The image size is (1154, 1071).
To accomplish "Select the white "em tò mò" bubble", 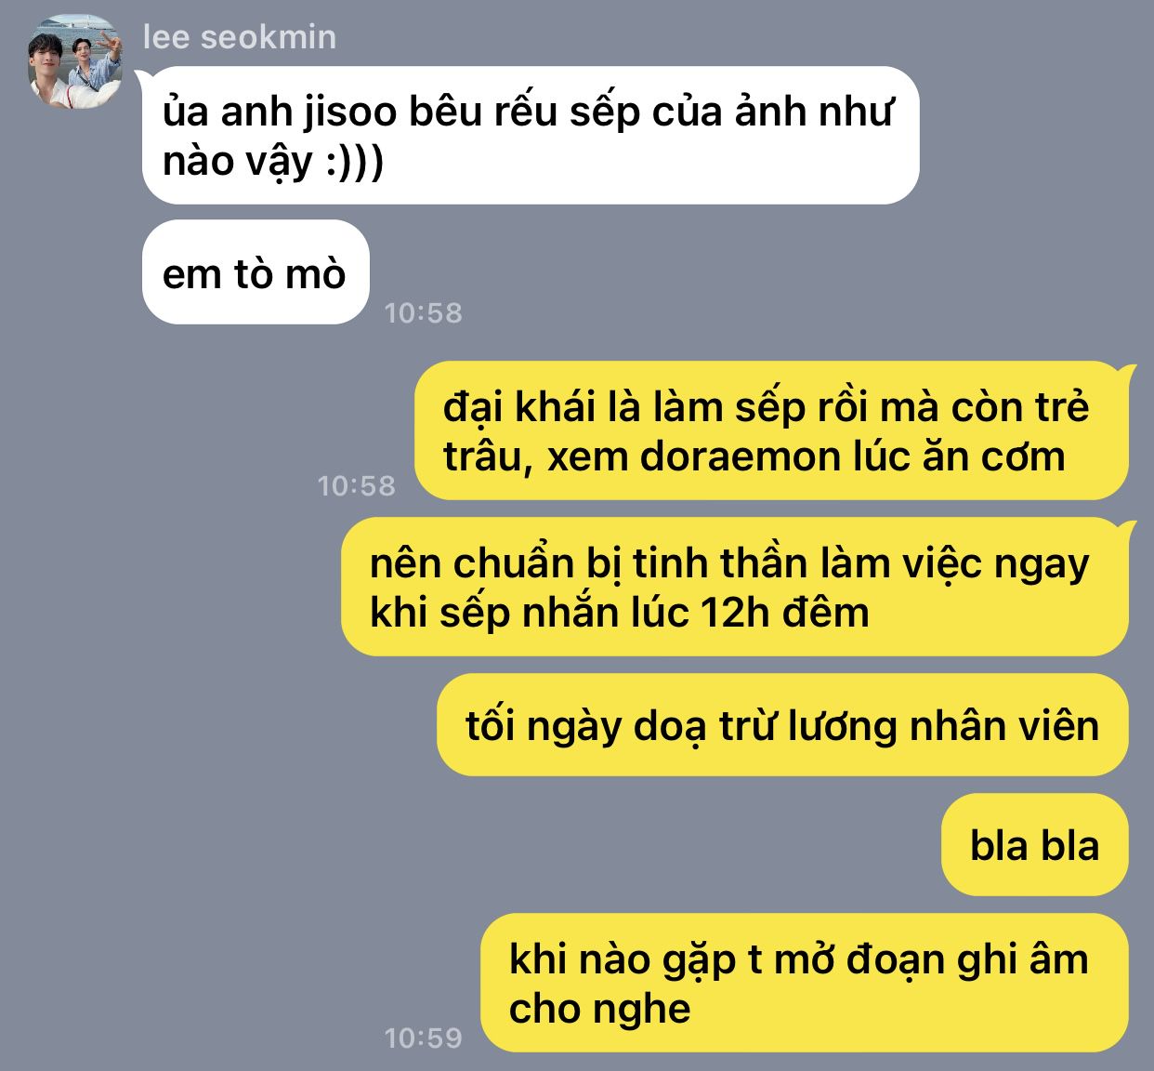I will pos(256,272).
